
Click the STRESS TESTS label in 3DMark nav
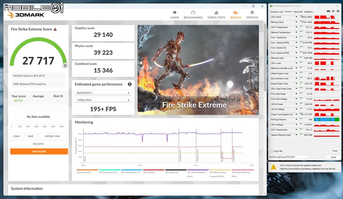216,18
